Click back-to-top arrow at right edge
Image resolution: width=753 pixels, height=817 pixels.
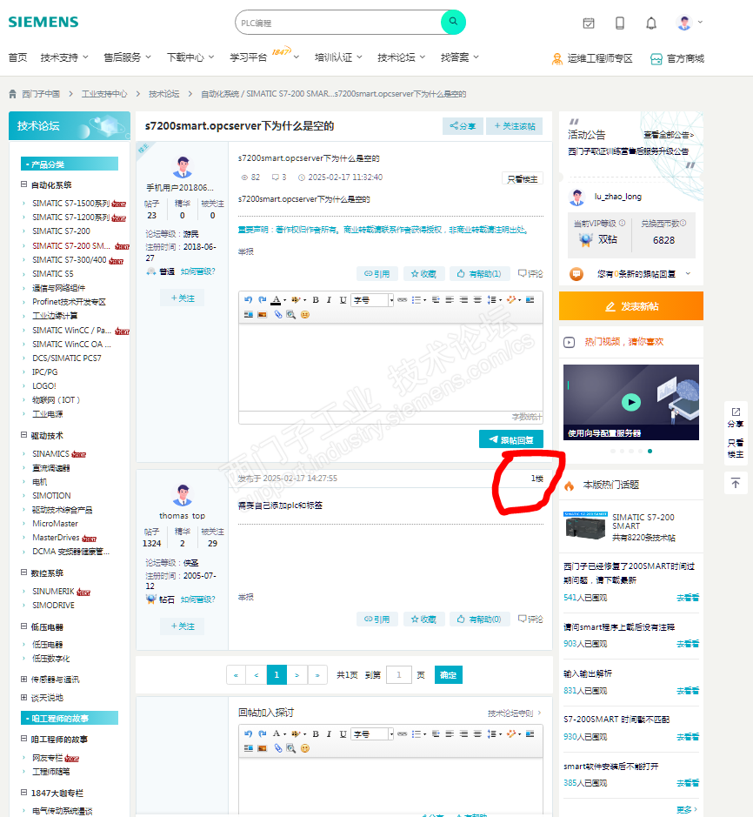736,483
